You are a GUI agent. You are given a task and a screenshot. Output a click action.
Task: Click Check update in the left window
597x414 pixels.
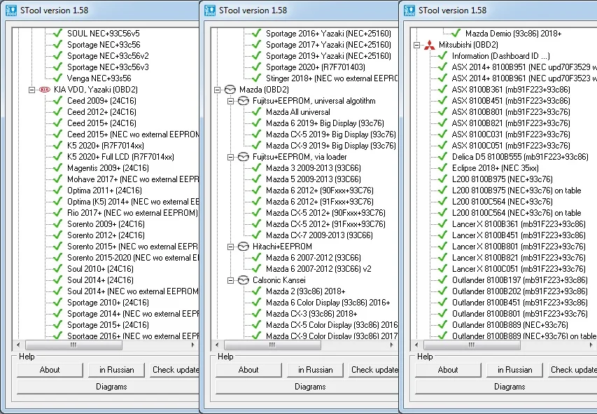[x=175, y=370]
